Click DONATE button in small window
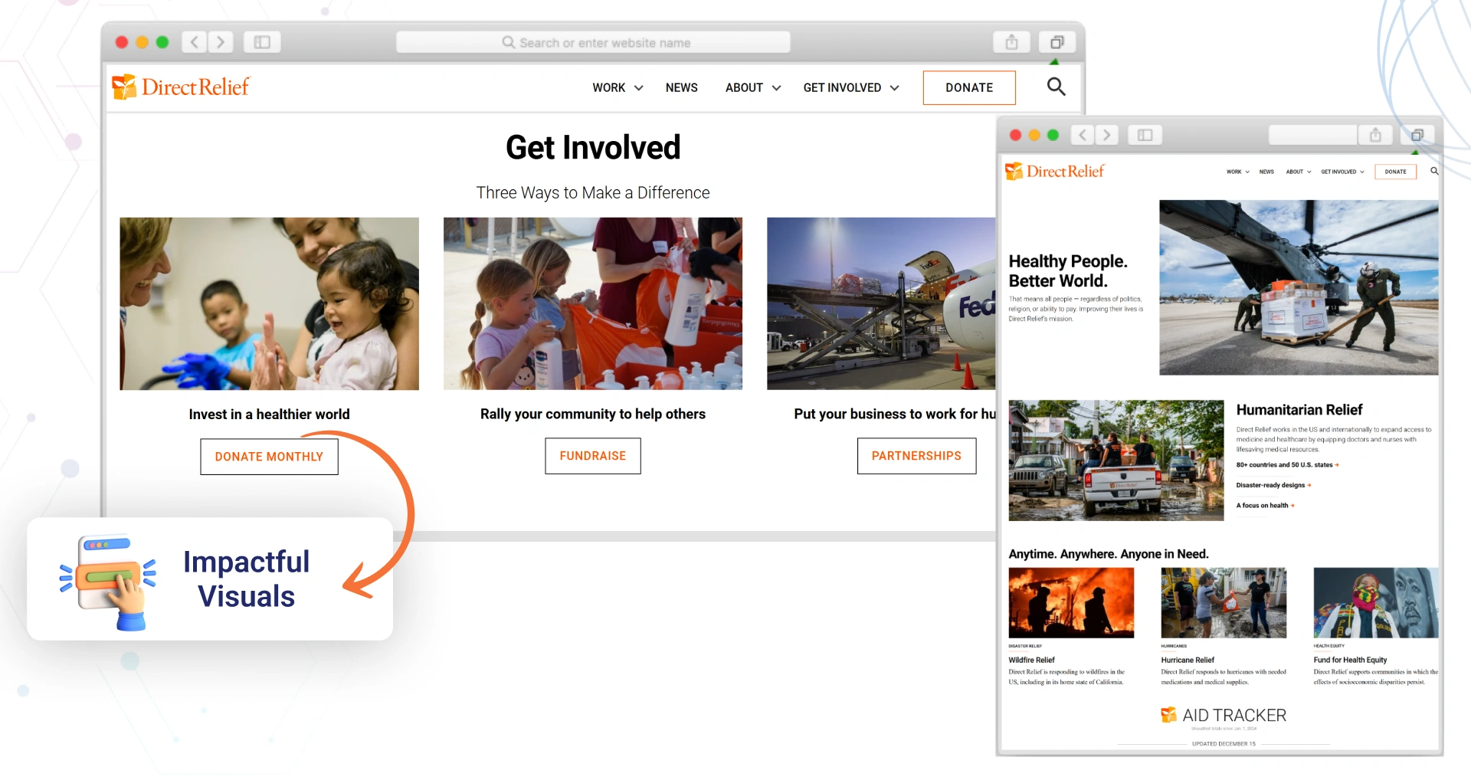This screenshot has width=1471, height=777. coord(1395,172)
